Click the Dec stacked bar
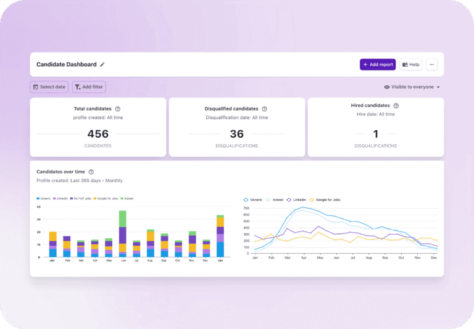The image size is (474, 329). 206,249
